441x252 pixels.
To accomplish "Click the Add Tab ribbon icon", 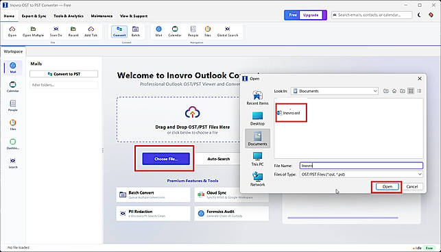I will pyautogui.click(x=91, y=32).
